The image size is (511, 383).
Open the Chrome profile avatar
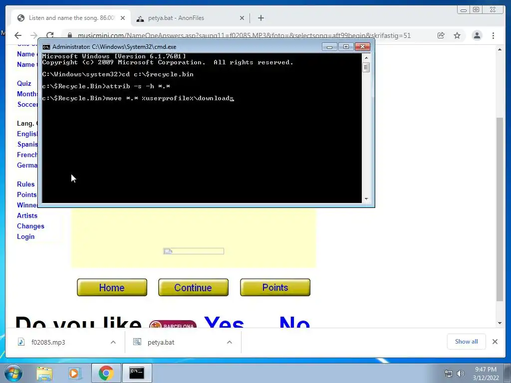click(477, 35)
